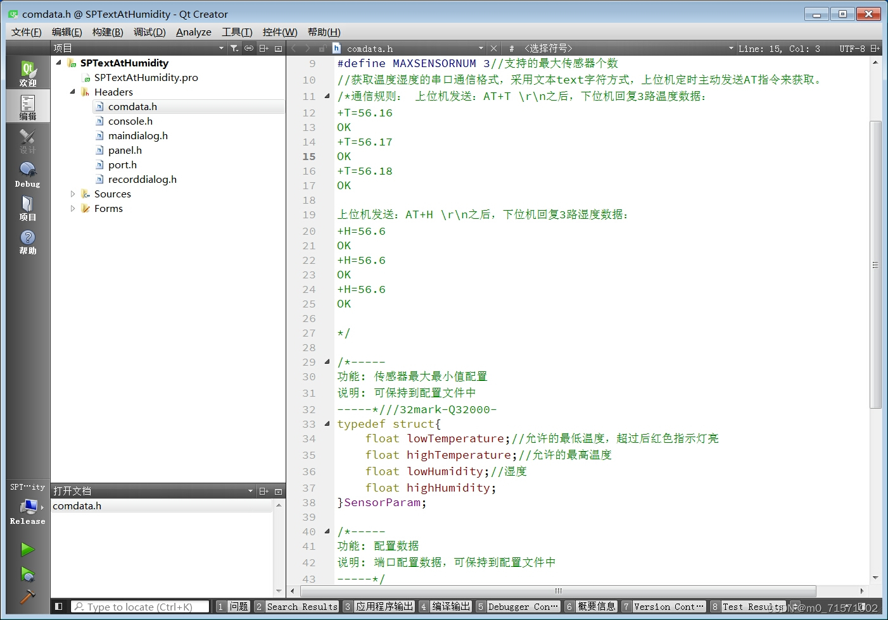Toggle the sidebar visibility button

pyautogui.click(x=58, y=606)
